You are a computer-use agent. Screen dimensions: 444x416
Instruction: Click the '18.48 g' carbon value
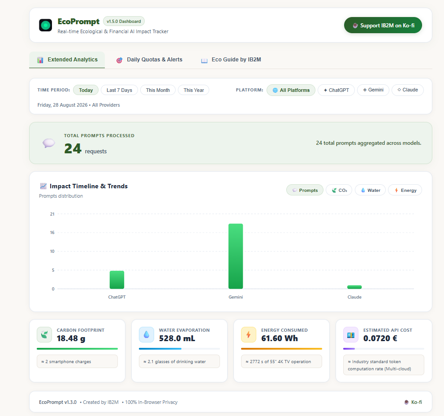71,338
